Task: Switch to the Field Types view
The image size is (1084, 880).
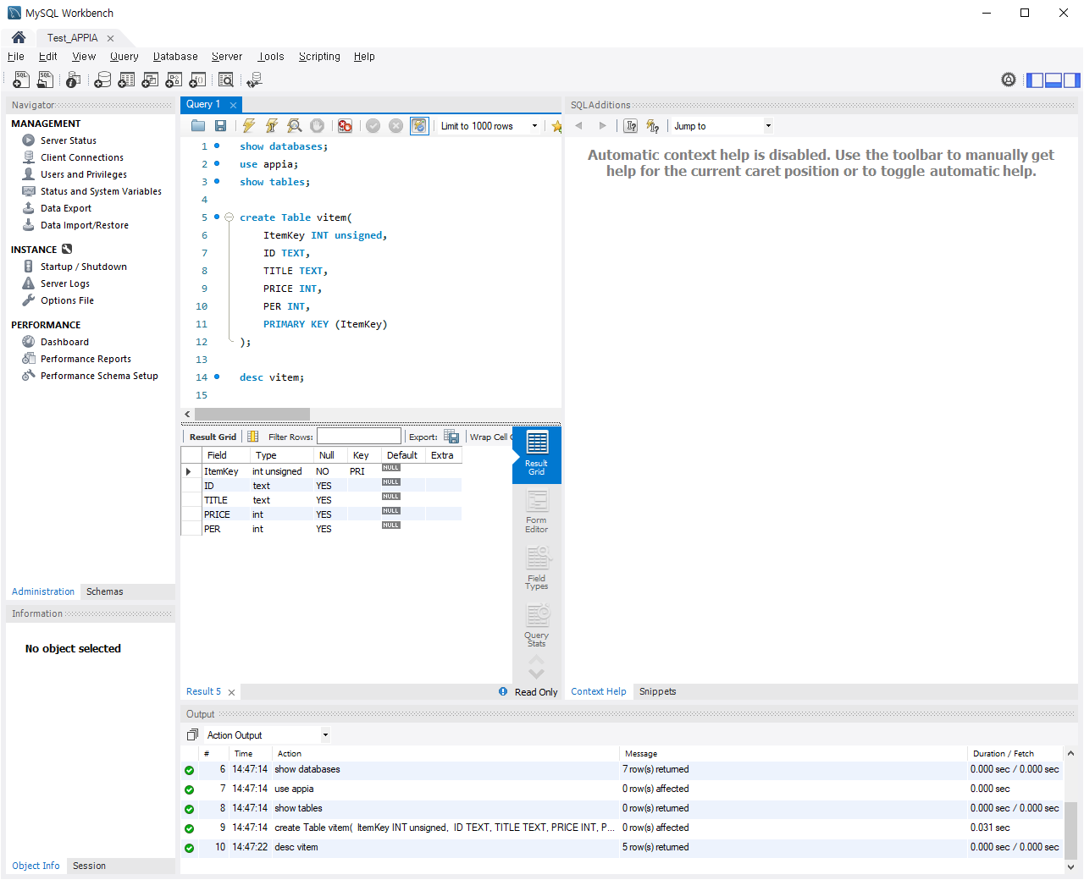Action: (x=537, y=569)
